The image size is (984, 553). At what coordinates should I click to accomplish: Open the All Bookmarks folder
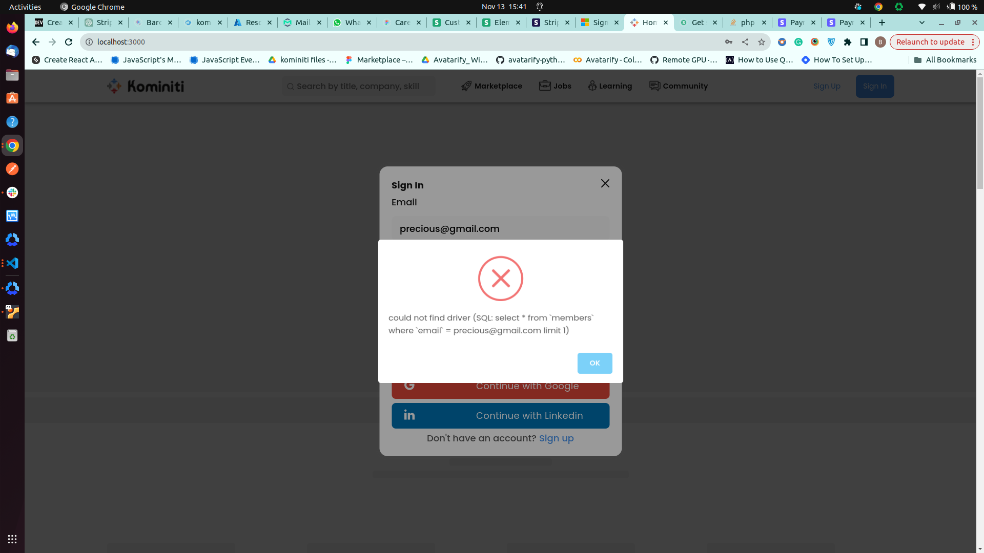945,60
